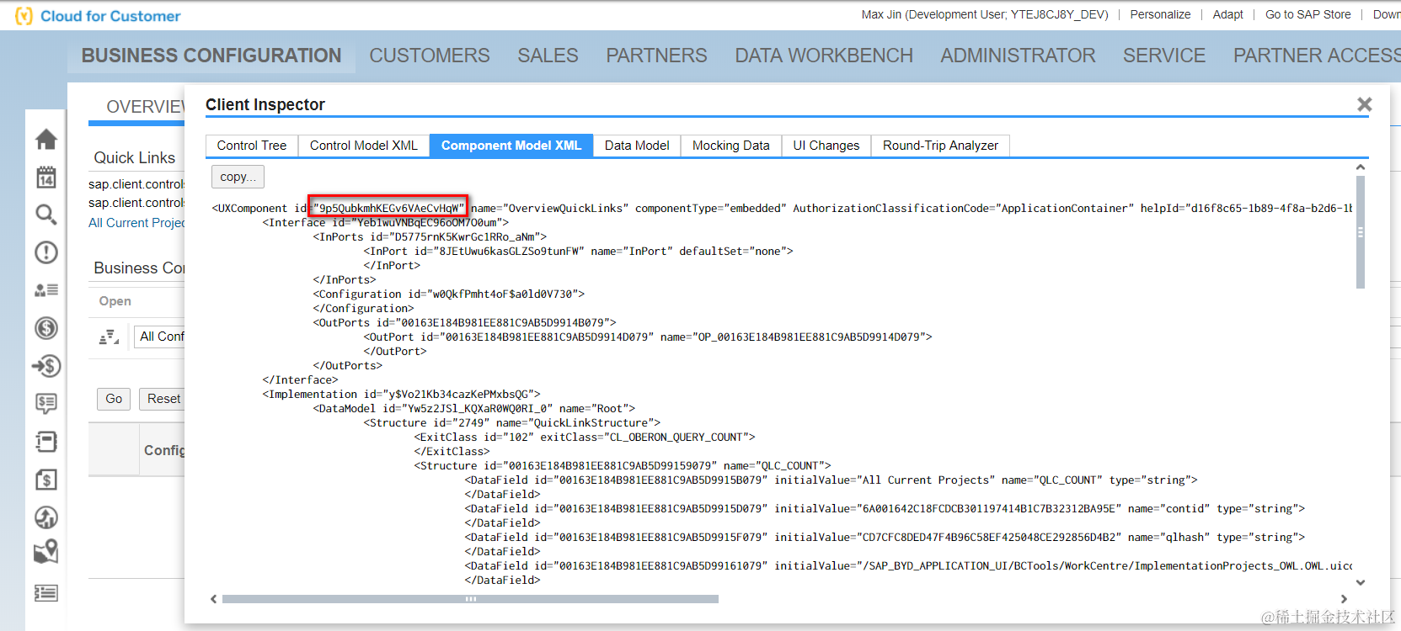
Task: Open the Service work center
Action: click(1164, 56)
